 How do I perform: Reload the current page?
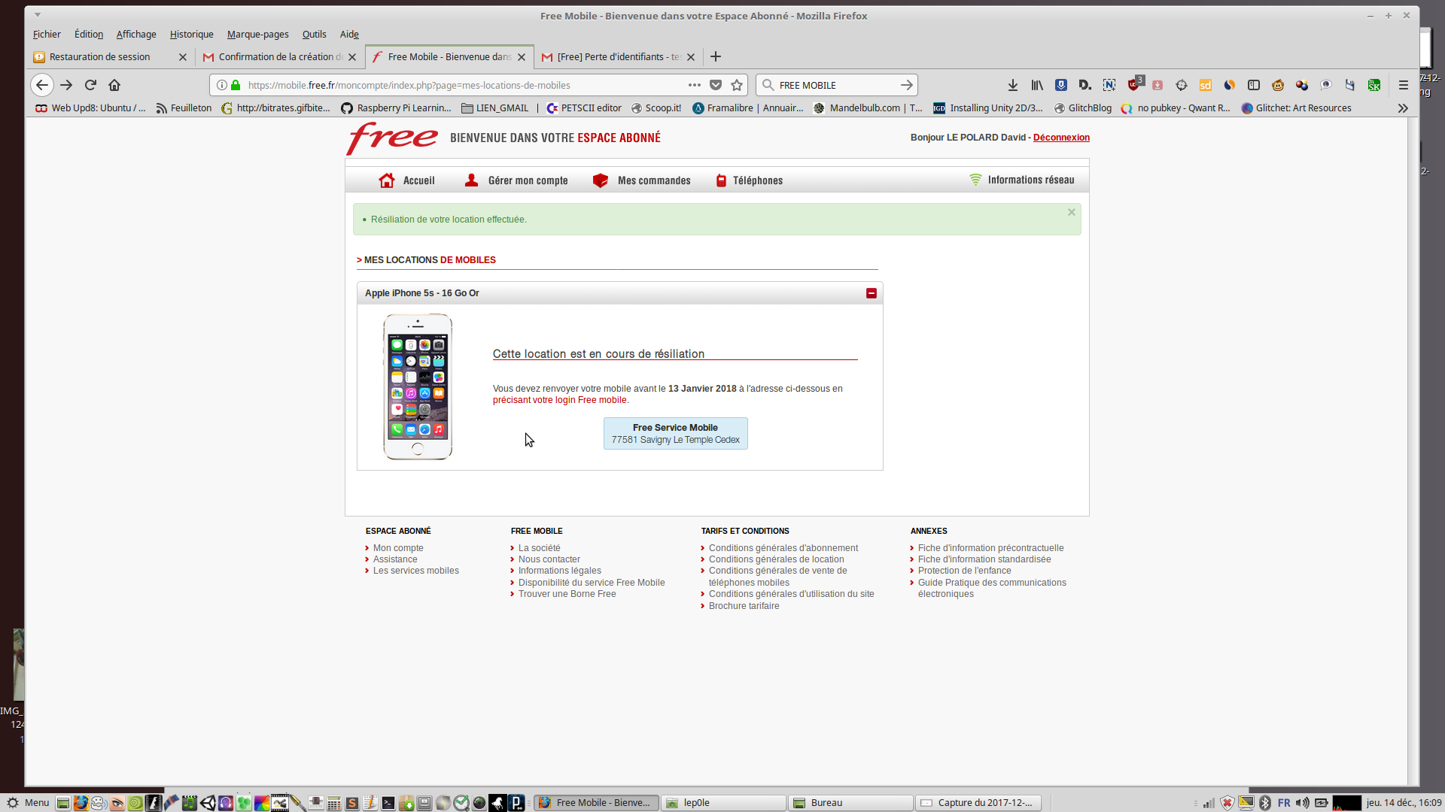pos(90,85)
